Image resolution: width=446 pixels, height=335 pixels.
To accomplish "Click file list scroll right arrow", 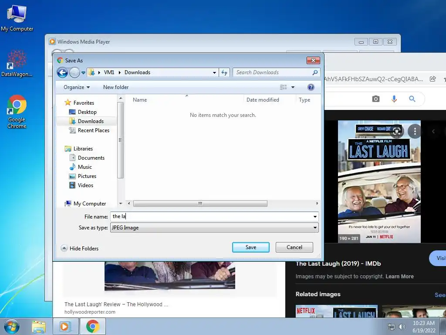I will (x=317, y=203).
